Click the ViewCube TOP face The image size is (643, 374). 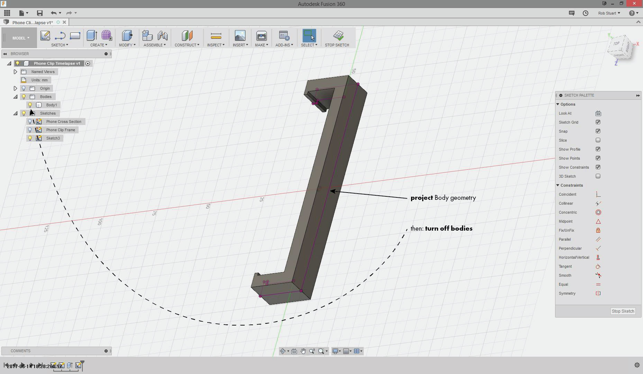(x=616, y=43)
